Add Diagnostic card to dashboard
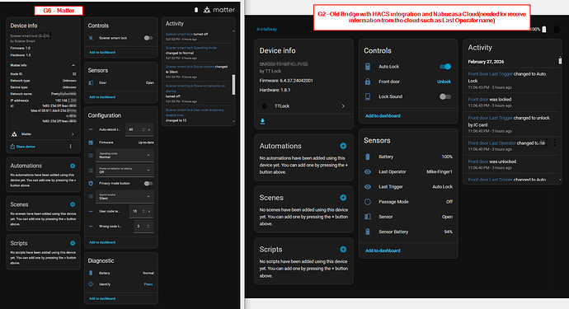Viewport: 569px width, 309px height. click(102, 298)
